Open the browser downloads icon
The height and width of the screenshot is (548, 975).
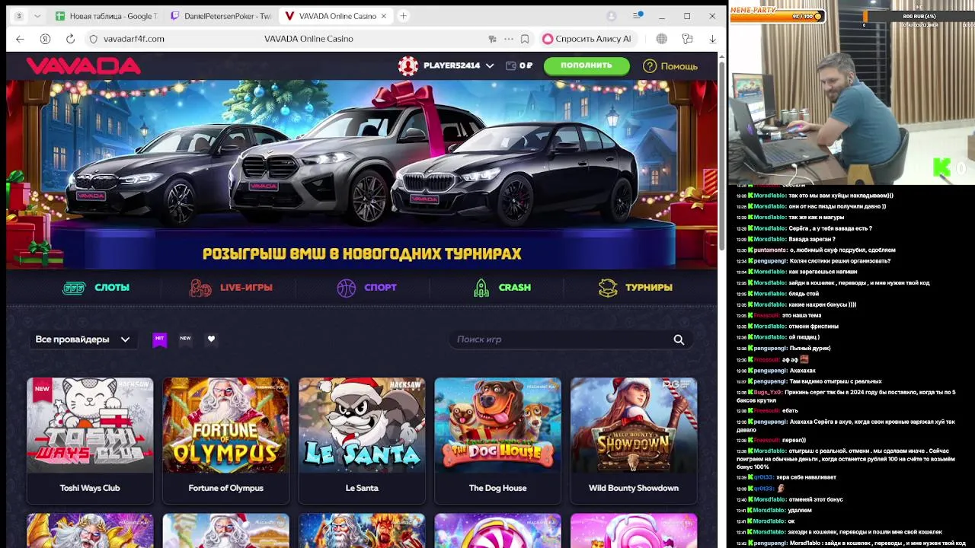pos(712,39)
